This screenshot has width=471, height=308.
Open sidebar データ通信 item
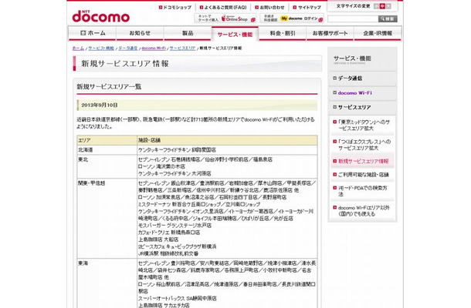[x=363, y=79]
